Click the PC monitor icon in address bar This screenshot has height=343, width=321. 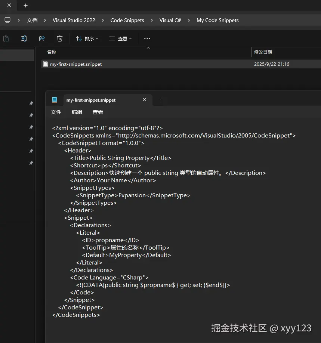pyautogui.click(x=7, y=20)
